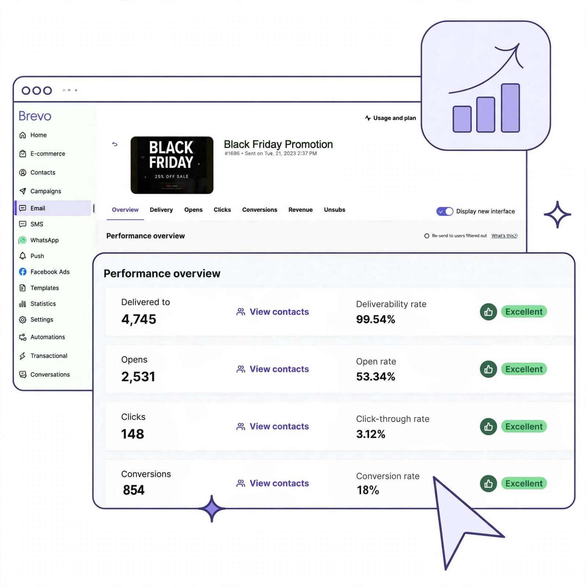Click the Statistics bar chart icon
Screen dimensions: 587x587
23,304
